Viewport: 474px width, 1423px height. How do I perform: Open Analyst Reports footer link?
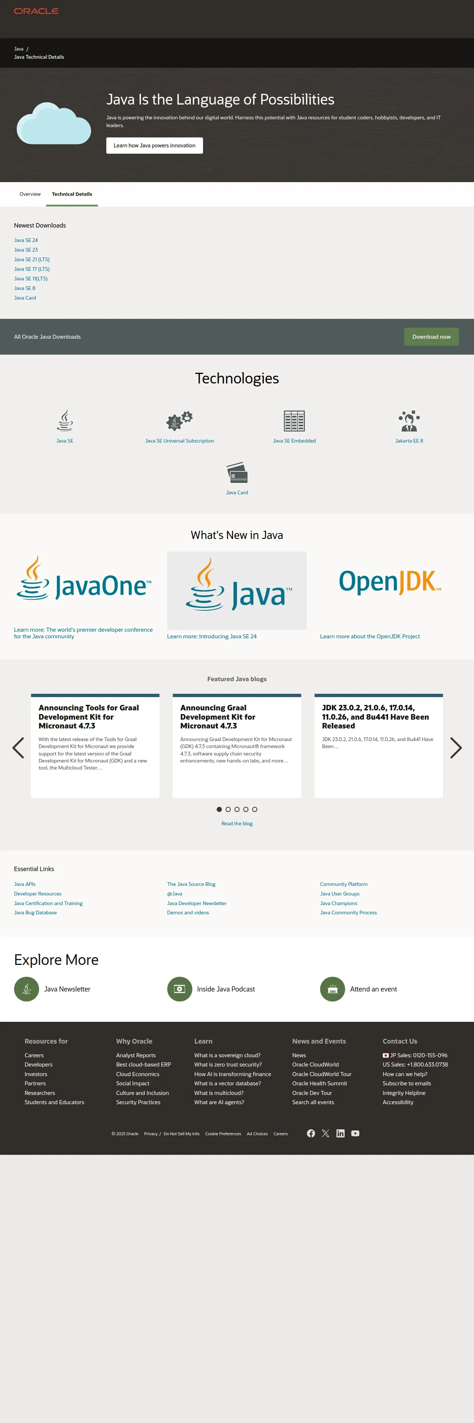136,1055
